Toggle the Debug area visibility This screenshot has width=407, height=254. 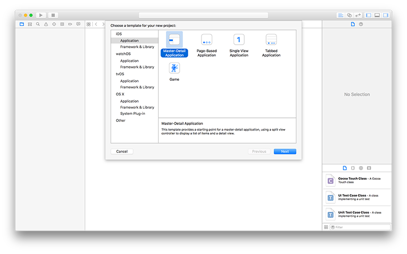click(x=377, y=15)
